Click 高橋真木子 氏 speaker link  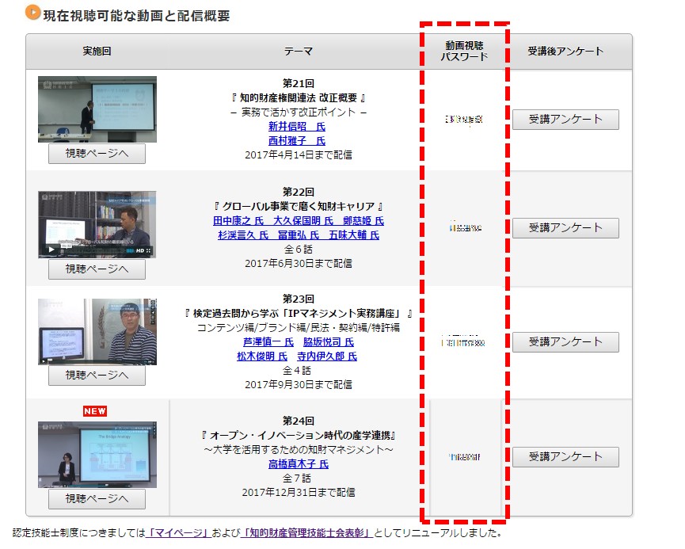click(x=298, y=464)
